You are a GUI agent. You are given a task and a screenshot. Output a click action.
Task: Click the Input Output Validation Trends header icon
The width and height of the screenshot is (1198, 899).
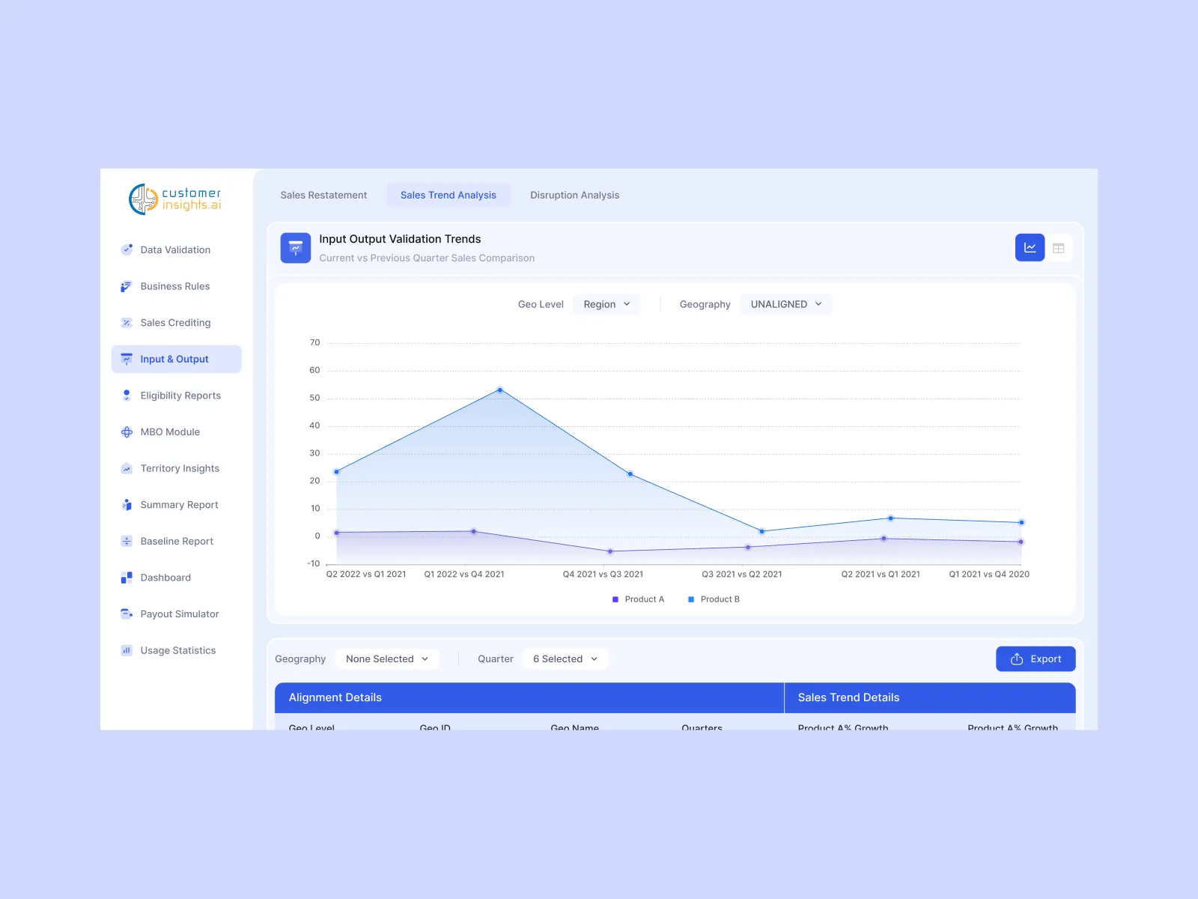pyautogui.click(x=296, y=248)
